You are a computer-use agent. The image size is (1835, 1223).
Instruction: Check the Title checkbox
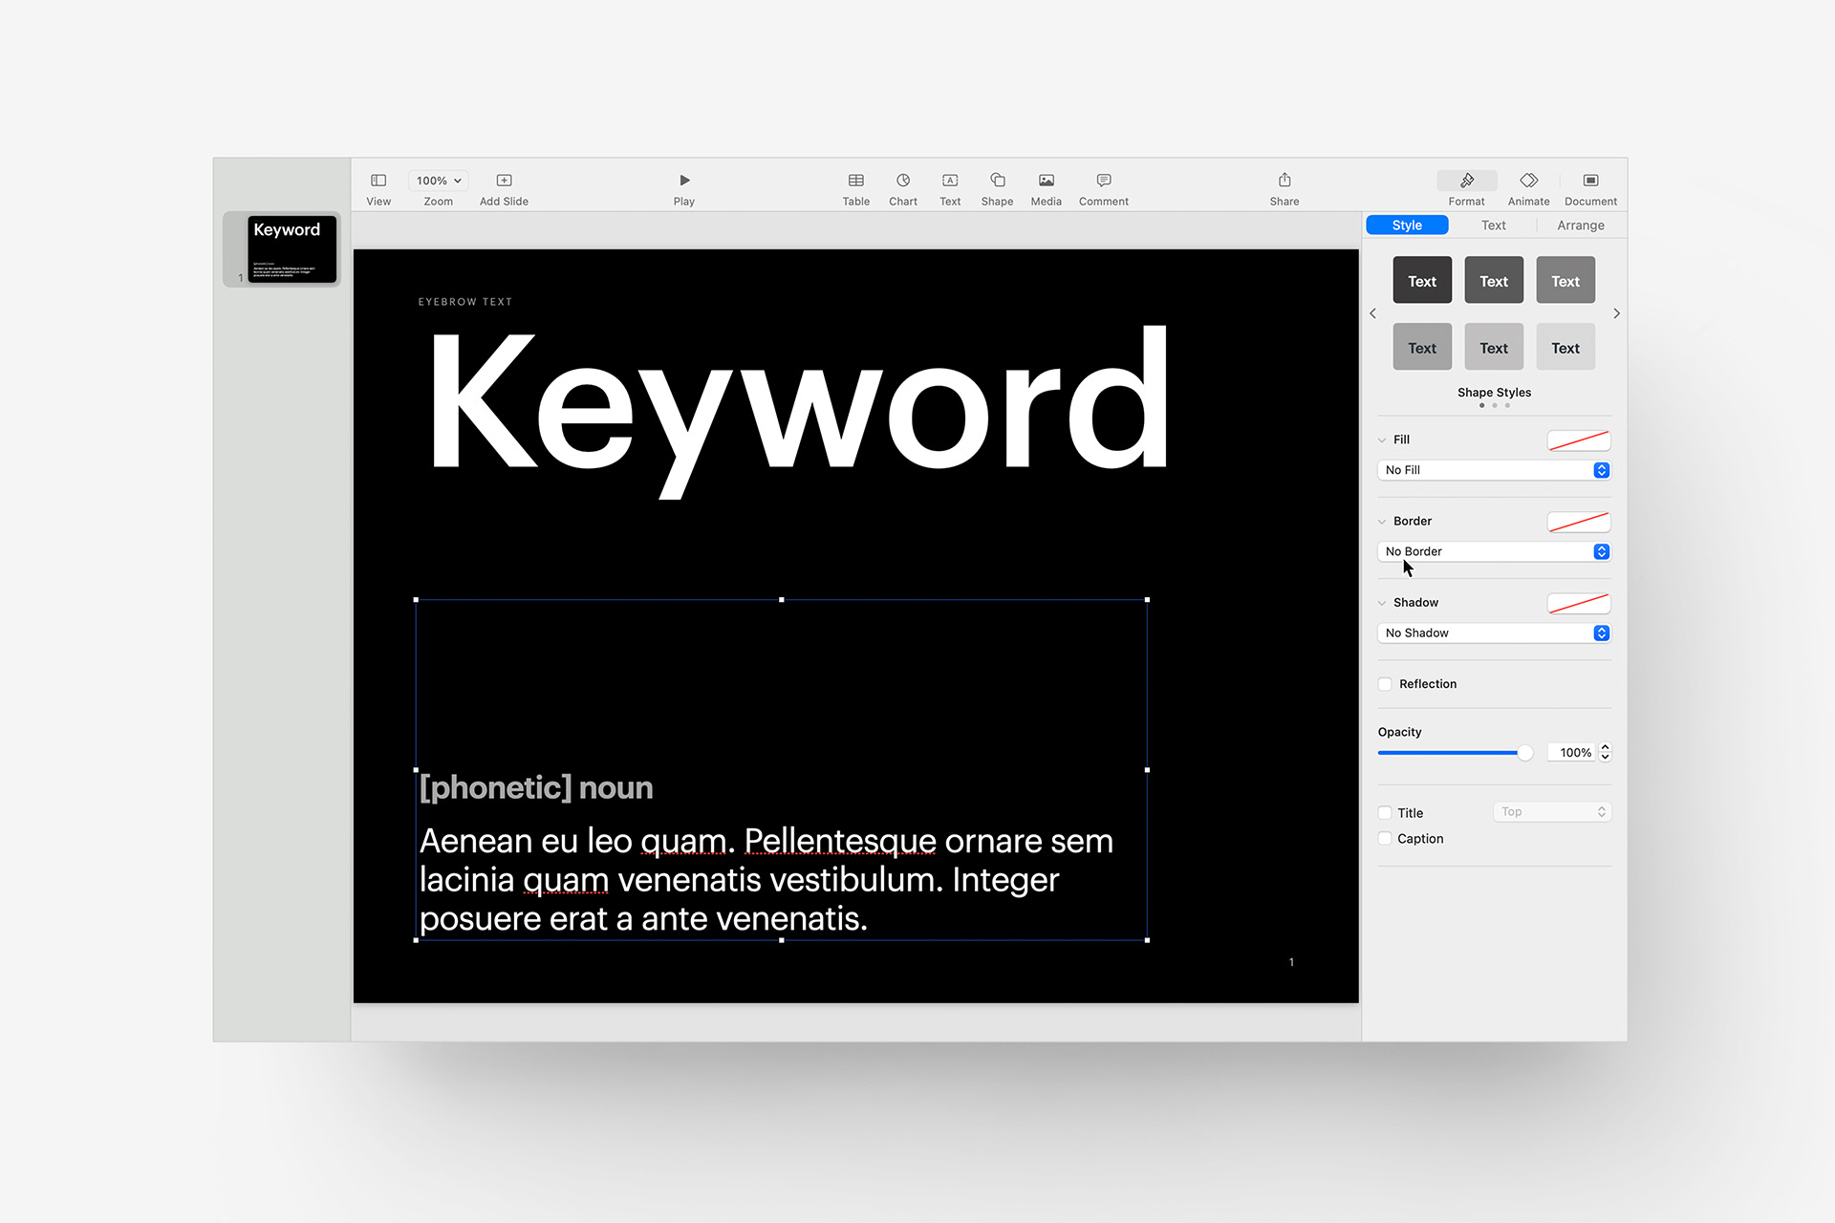[x=1385, y=812]
